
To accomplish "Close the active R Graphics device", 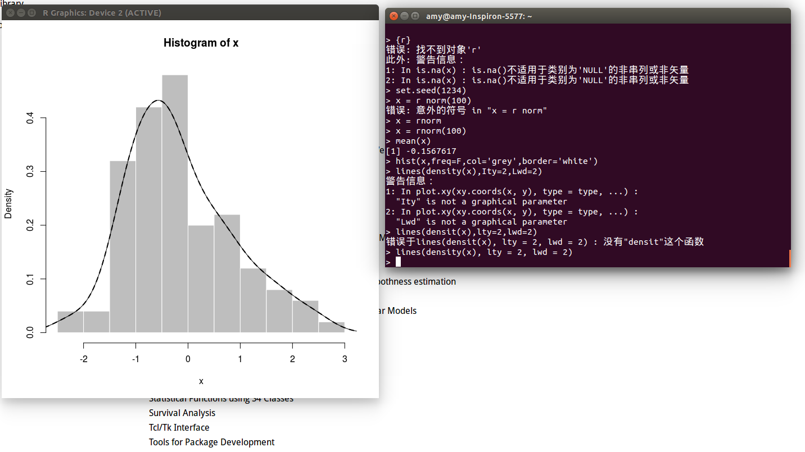I will 9,12.
